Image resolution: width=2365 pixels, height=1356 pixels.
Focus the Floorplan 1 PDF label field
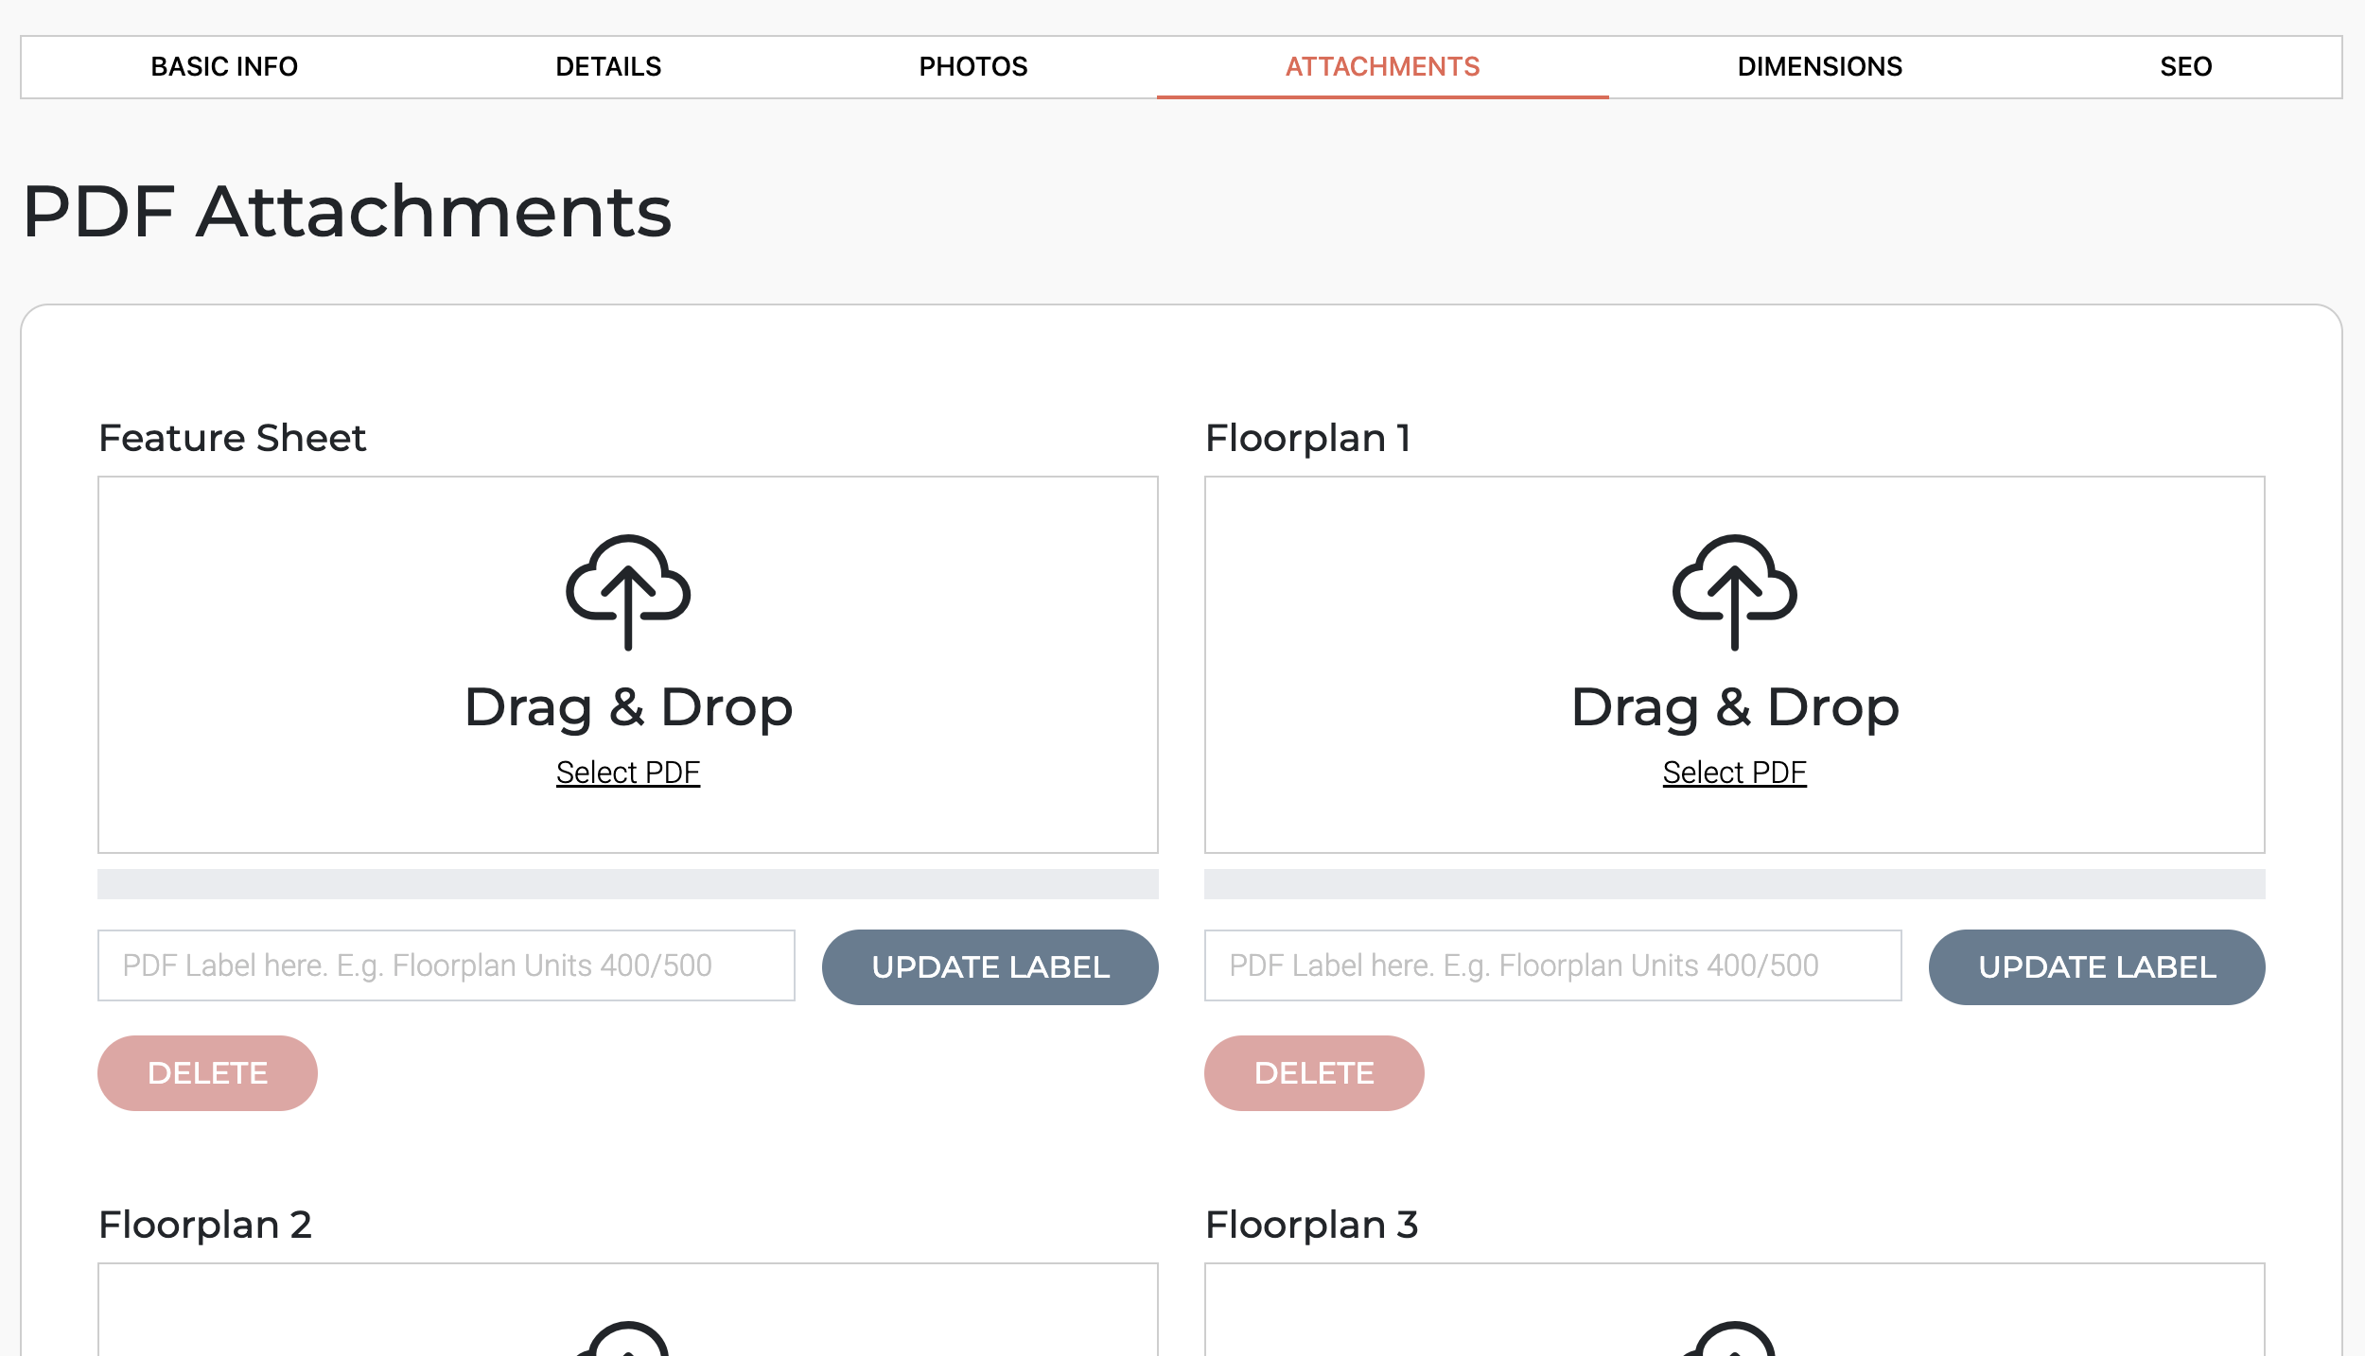pos(1552,965)
